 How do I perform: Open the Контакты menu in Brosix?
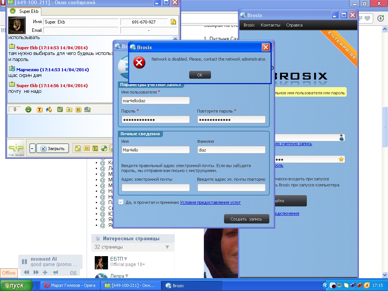click(x=270, y=25)
